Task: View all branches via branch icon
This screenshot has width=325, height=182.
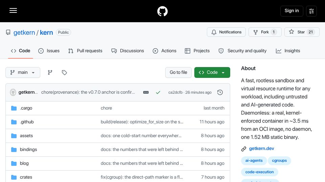Action: pos(50,72)
